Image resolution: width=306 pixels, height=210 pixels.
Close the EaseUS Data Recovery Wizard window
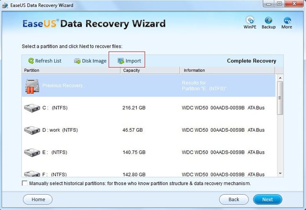294,3
